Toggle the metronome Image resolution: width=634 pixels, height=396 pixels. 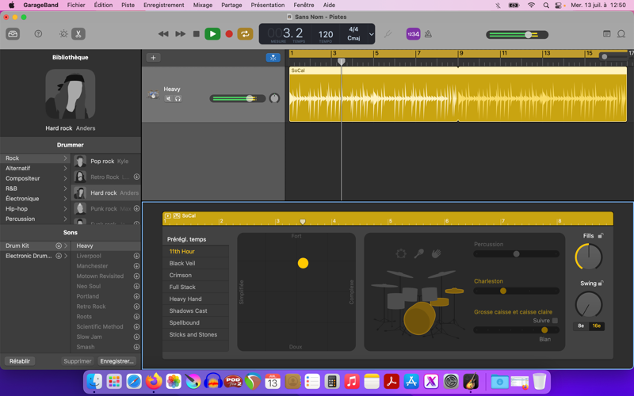pyautogui.click(x=428, y=34)
